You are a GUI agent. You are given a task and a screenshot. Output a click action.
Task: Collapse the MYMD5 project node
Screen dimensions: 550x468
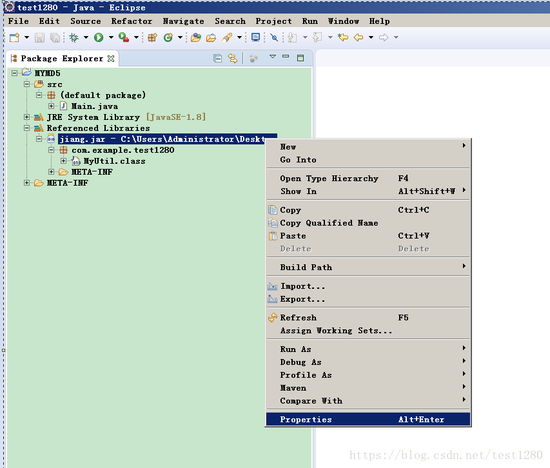coord(14,73)
